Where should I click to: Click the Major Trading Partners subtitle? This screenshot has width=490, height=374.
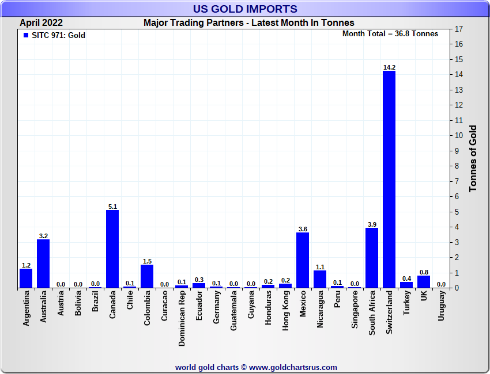coord(248,23)
